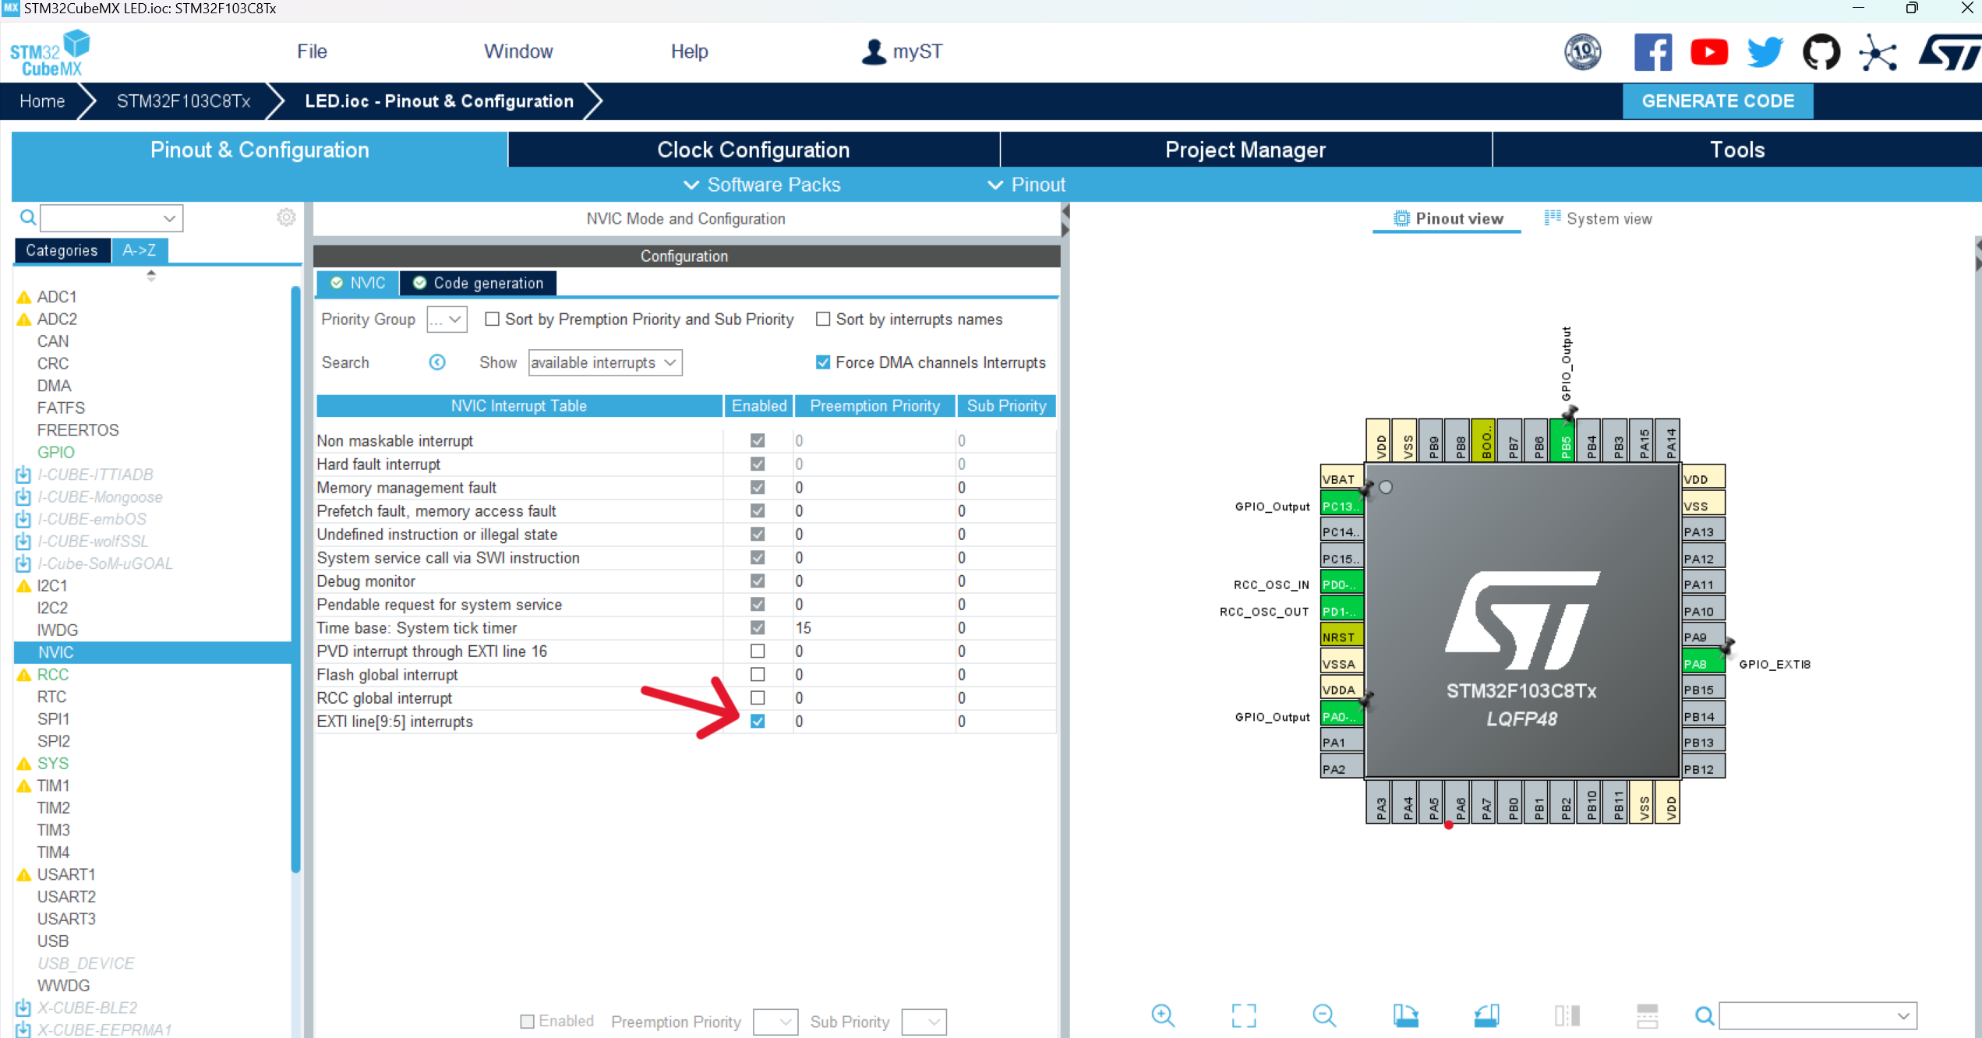This screenshot has height=1038, width=1982.
Task: Select GPIO in the categories list
Action: (56, 452)
